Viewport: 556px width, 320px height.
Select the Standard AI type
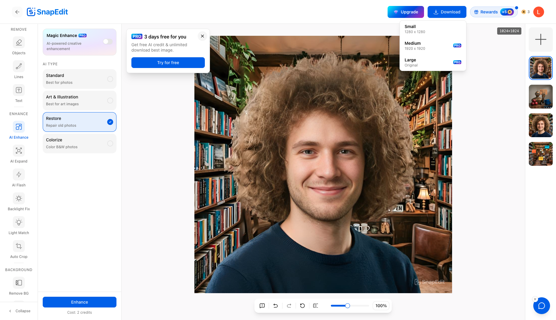[79, 79]
